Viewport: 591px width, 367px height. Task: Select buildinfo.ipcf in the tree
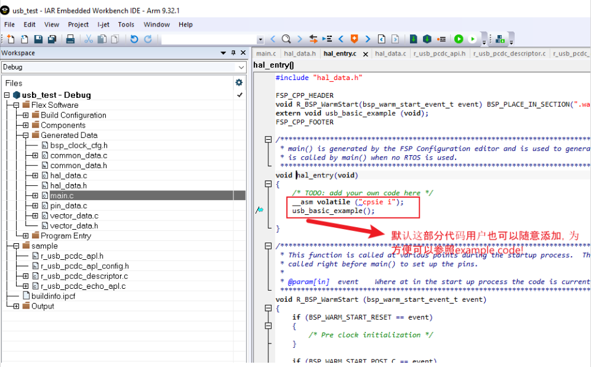pos(53,296)
